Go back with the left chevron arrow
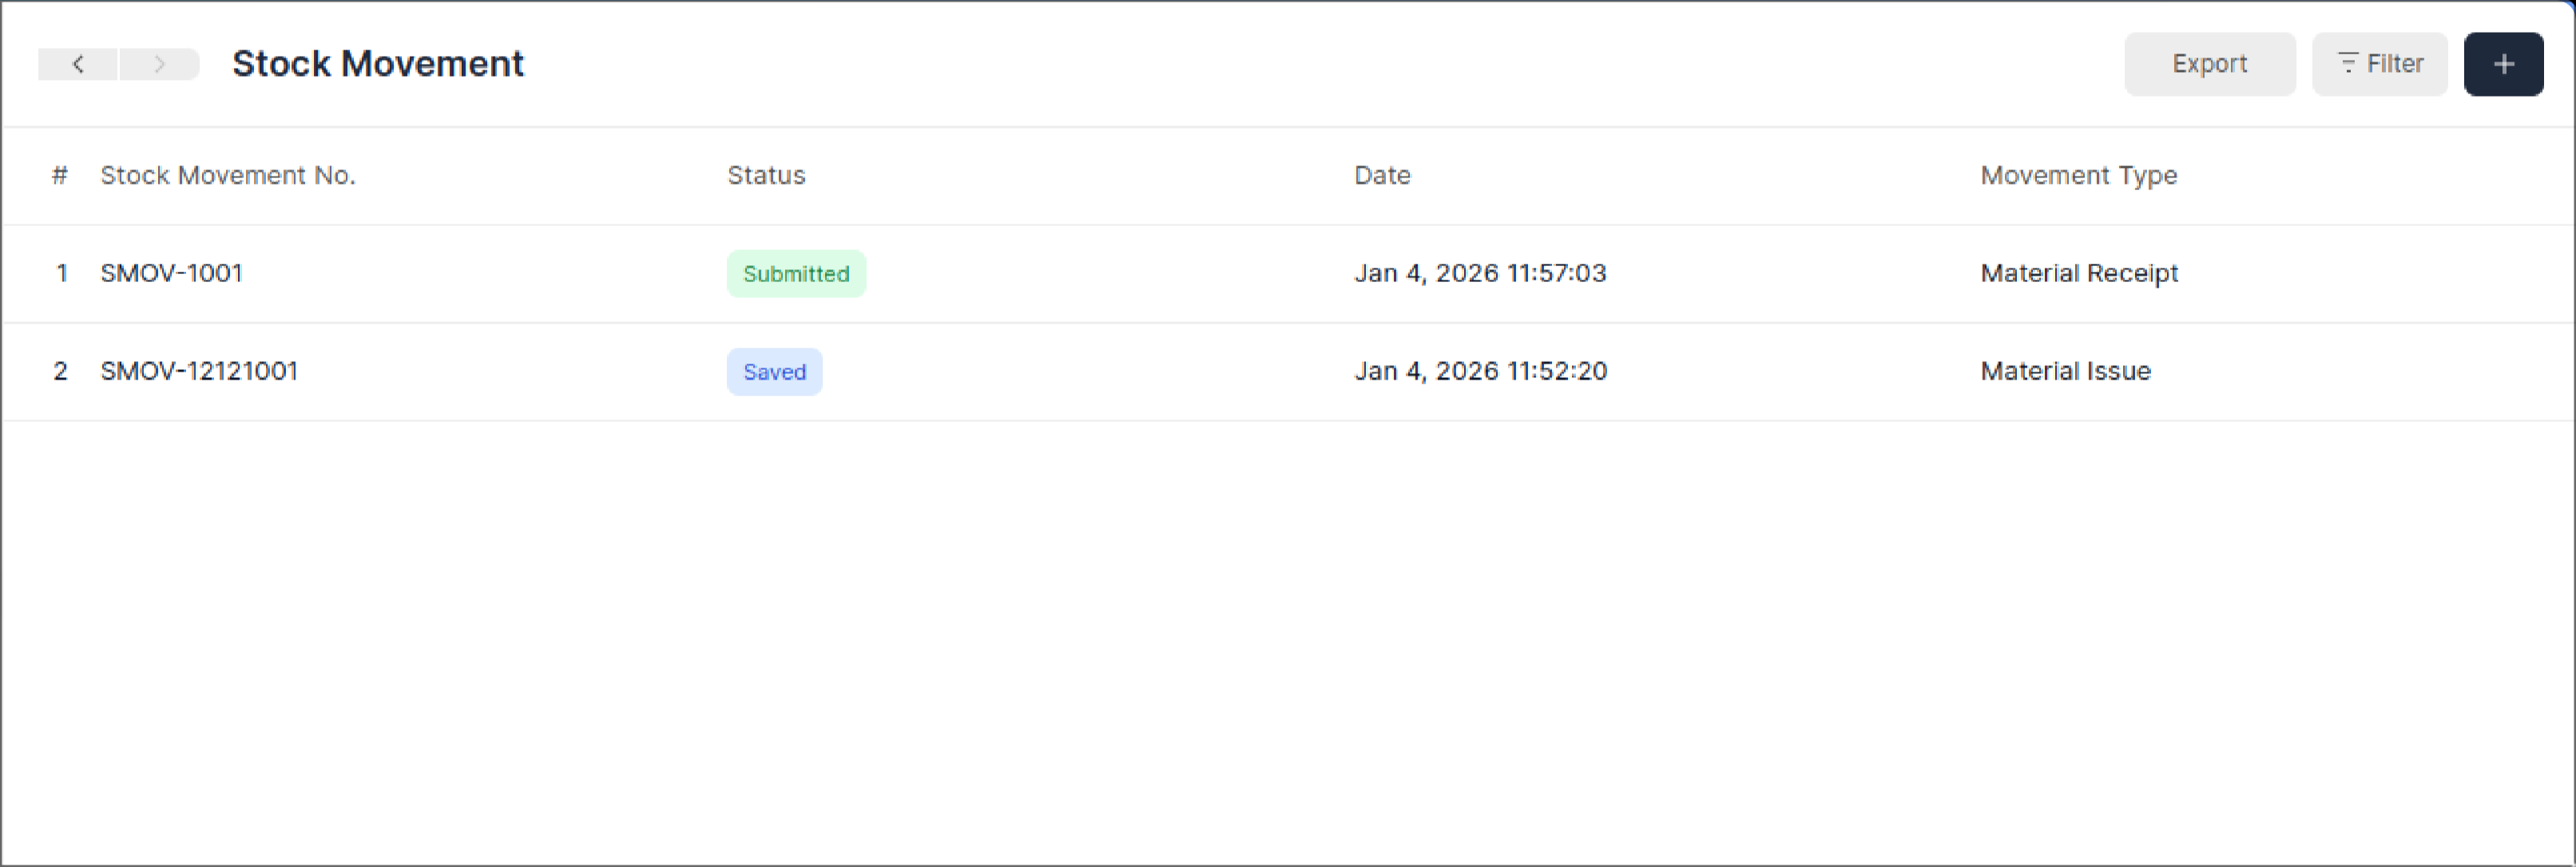This screenshot has height=867, width=2576. pos(78,64)
